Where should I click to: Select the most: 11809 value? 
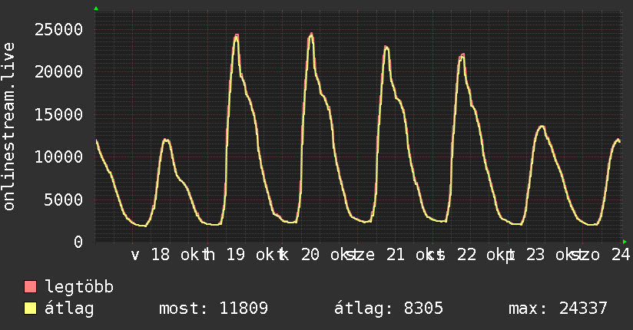214,309
